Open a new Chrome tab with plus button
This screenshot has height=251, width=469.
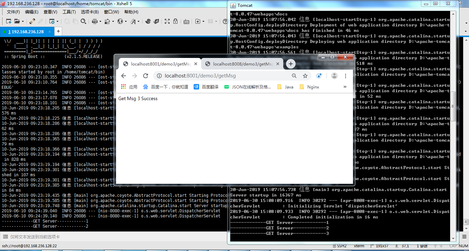tap(291, 64)
